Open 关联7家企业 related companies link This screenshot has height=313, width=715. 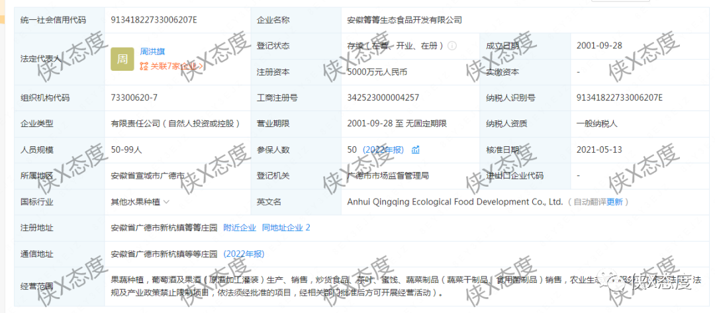[175, 66]
